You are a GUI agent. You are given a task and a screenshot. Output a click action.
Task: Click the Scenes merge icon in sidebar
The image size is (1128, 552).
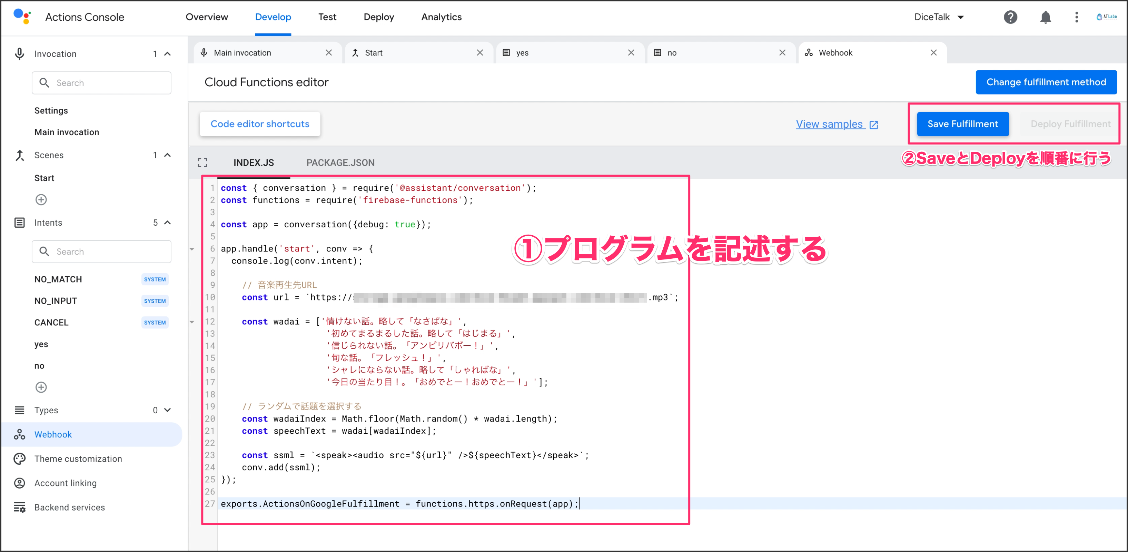[x=19, y=155]
